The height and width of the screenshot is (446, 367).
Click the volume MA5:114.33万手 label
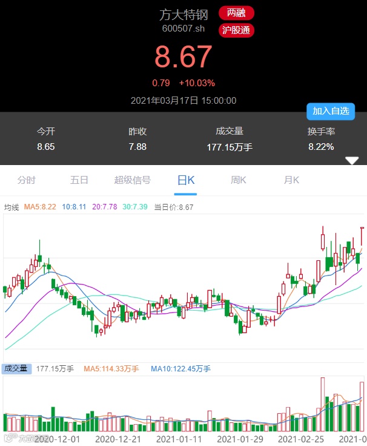111,369
